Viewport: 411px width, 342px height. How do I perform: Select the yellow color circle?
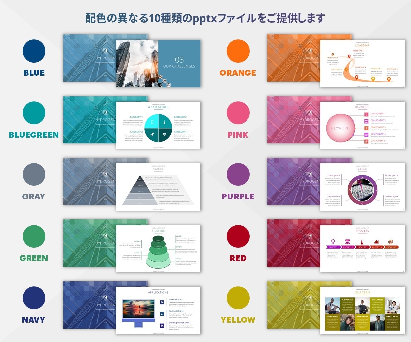[238, 298]
